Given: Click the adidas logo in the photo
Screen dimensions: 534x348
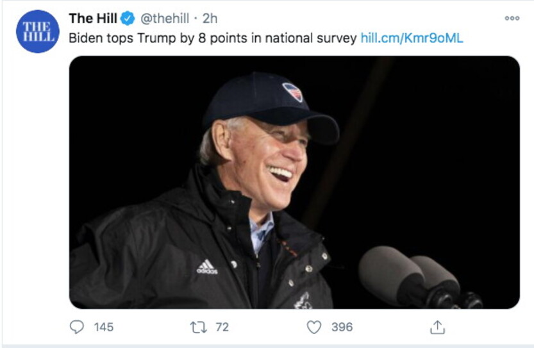Looking at the screenshot, I should [206, 267].
